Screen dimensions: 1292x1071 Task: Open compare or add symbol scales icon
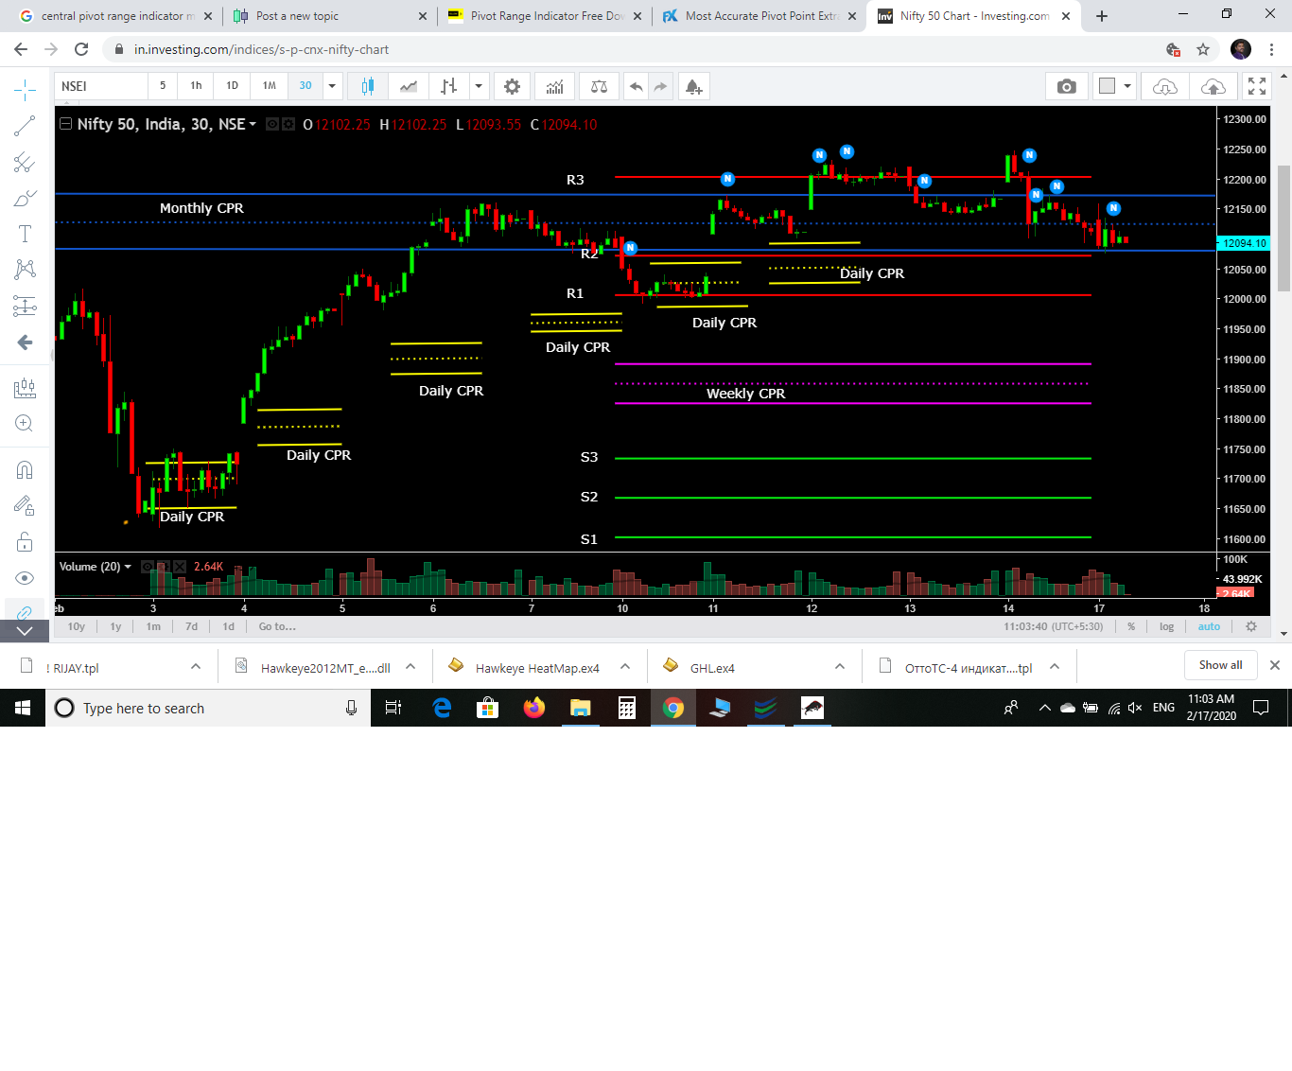[600, 86]
